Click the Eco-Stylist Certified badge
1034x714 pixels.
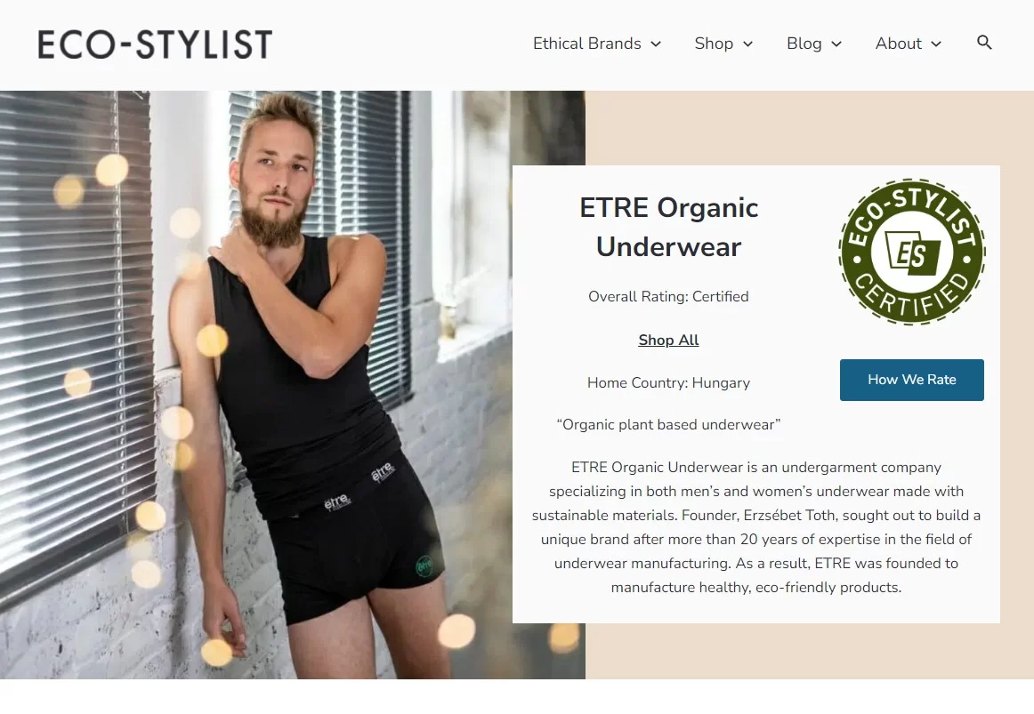tap(912, 252)
